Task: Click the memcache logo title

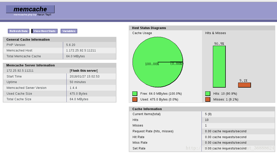Action: [30, 9]
